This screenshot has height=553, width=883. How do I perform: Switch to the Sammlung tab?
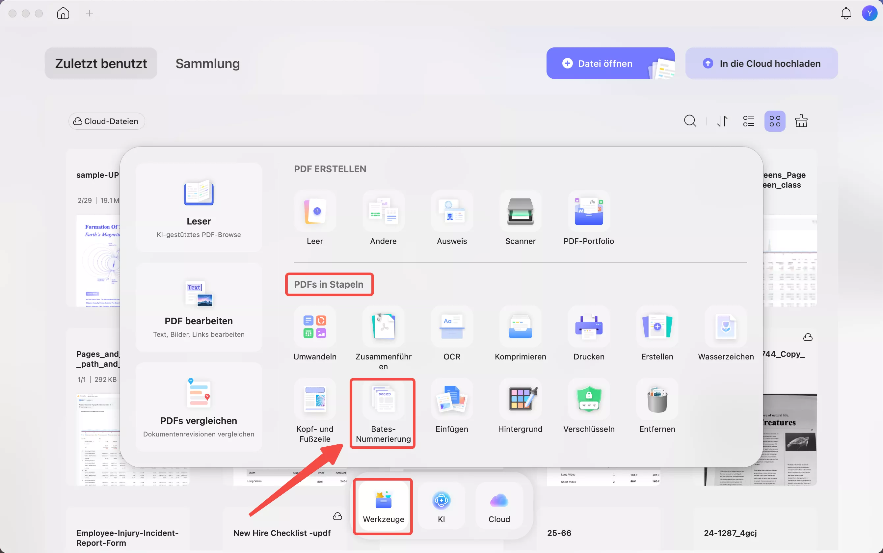tap(207, 64)
